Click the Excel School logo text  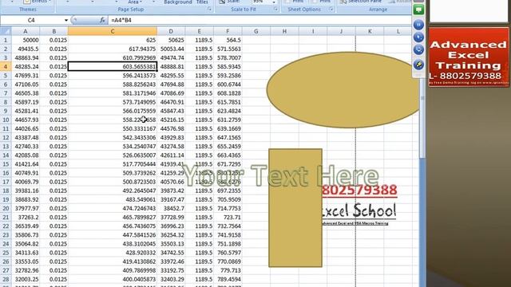(358, 210)
